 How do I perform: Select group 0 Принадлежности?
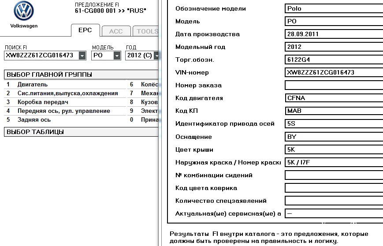pyautogui.click(x=143, y=120)
